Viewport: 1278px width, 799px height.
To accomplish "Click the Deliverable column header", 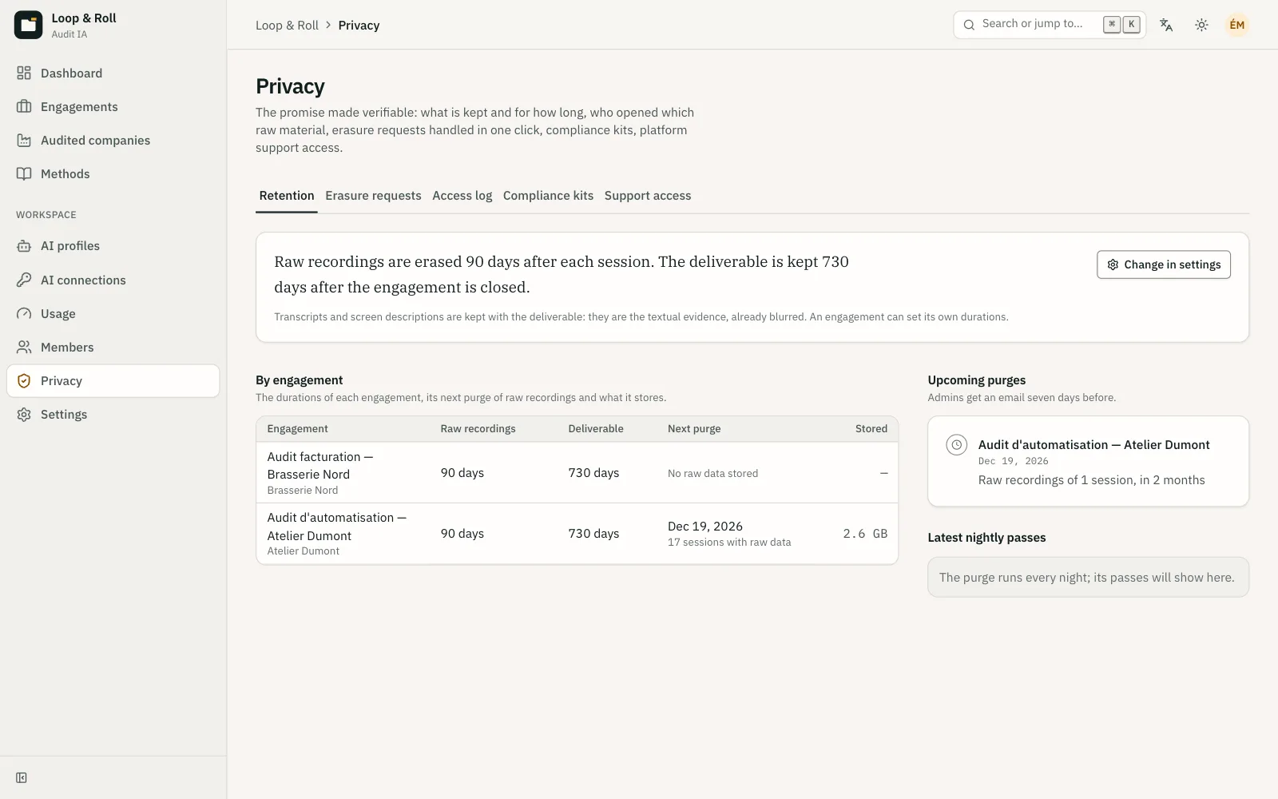I will coord(596,429).
